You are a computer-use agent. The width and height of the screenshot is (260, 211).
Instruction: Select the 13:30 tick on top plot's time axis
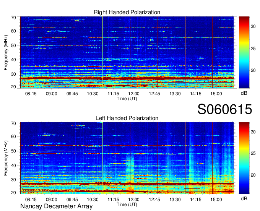tap(175, 94)
